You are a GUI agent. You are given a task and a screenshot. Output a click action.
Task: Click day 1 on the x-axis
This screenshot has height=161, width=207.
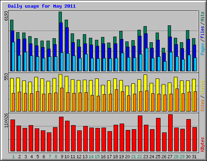13,157
